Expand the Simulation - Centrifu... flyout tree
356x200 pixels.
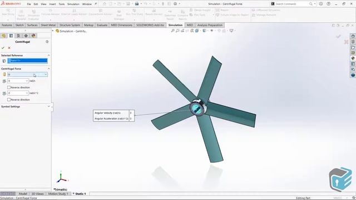click(53, 31)
